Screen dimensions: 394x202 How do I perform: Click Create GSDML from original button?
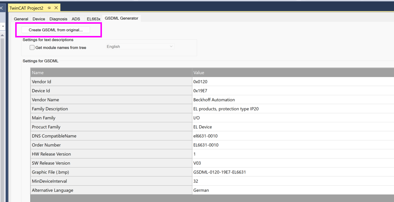[56, 30]
